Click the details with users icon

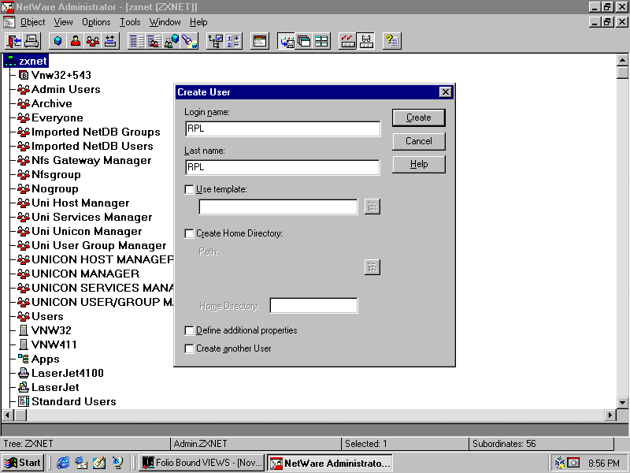click(154, 41)
